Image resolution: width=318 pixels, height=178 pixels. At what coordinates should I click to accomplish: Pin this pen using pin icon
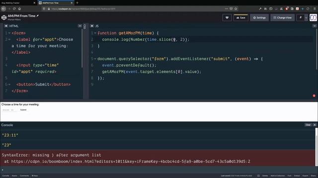point(300,18)
